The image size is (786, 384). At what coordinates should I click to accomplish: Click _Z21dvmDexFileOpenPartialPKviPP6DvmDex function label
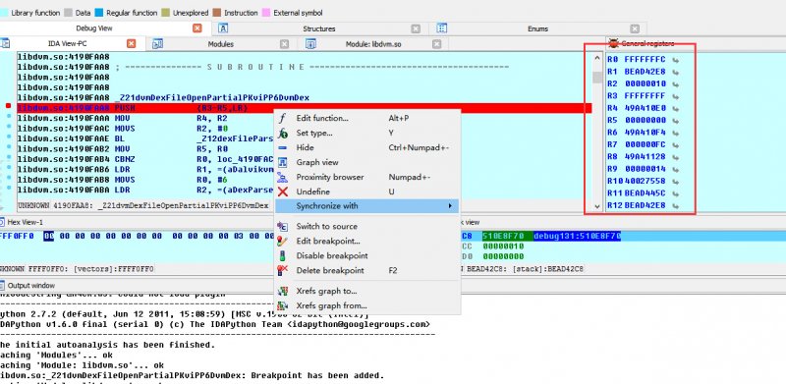pos(211,98)
